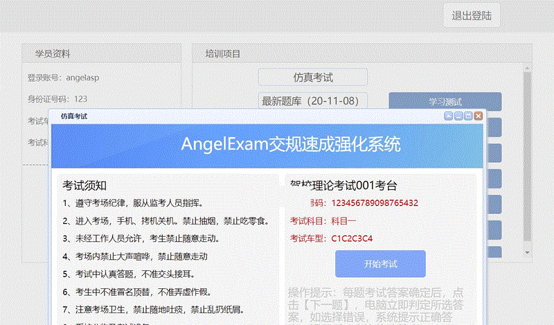Maximize the 仿真考试 dialog window
The width and height of the screenshot is (554, 325).
tap(468, 116)
